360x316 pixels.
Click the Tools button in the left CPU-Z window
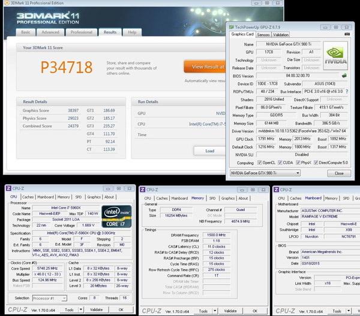(69, 309)
